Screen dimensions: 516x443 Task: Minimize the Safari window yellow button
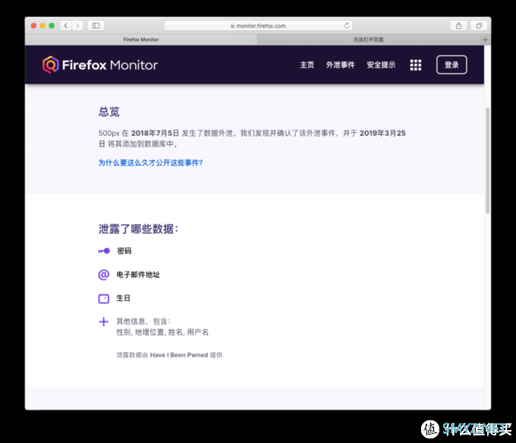click(x=42, y=26)
